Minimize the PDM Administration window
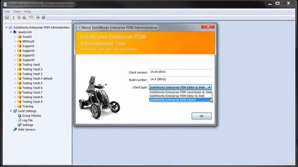 click(270, 3)
